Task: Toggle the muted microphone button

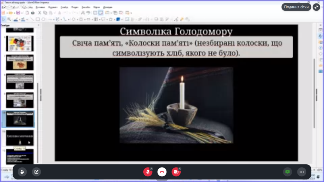Action: [147, 172]
